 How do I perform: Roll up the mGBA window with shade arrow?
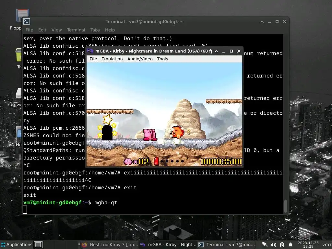[216, 51]
